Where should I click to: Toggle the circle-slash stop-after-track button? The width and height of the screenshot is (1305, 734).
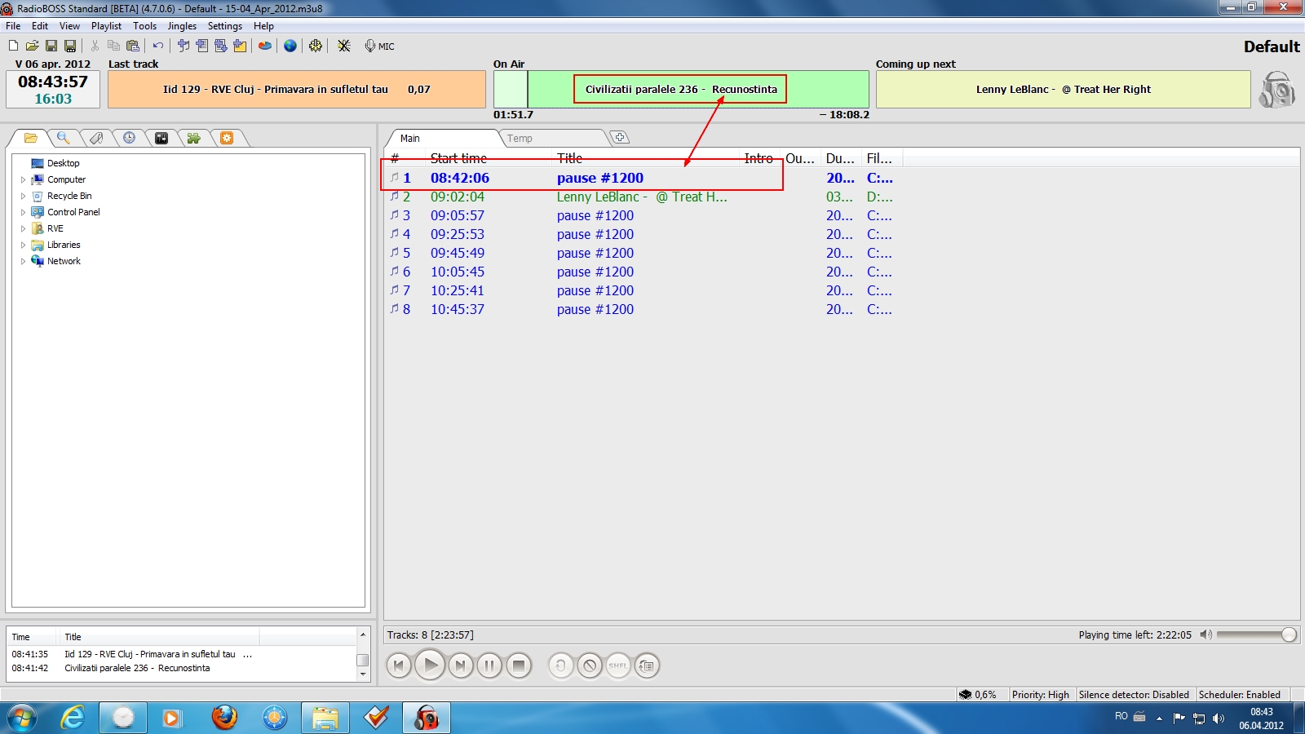[590, 665]
